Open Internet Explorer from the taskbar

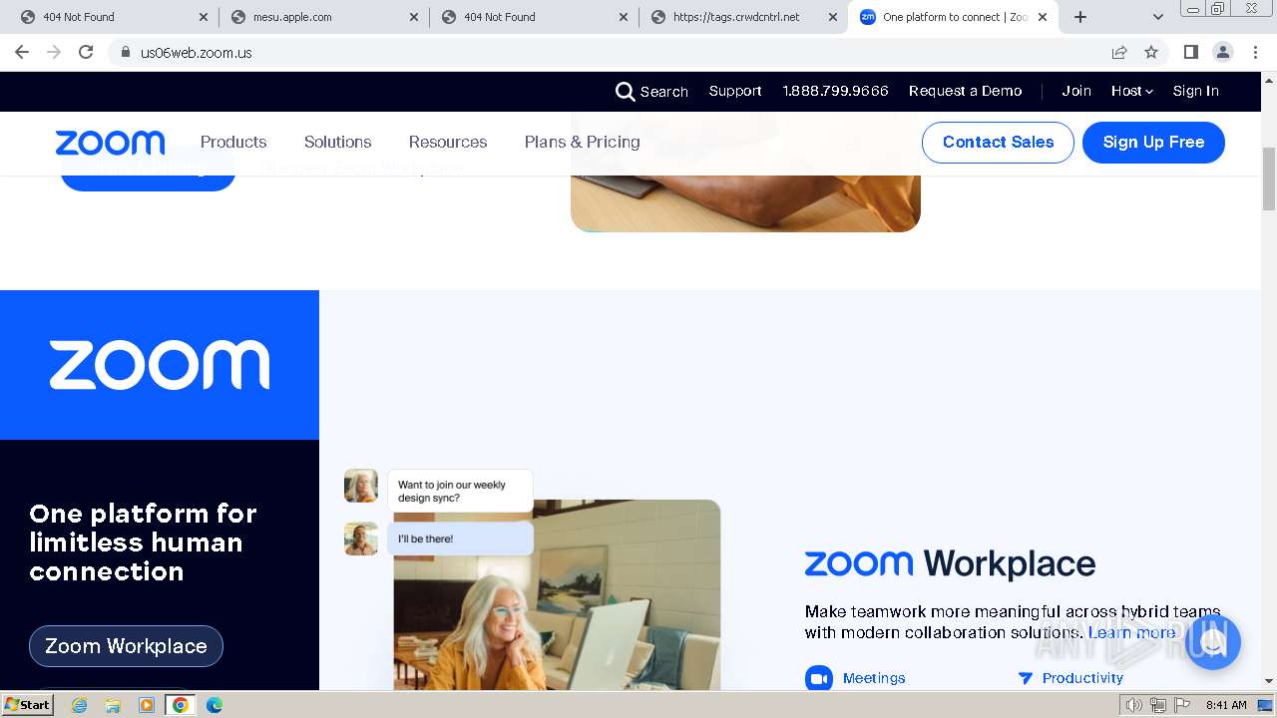pos(80,705)
